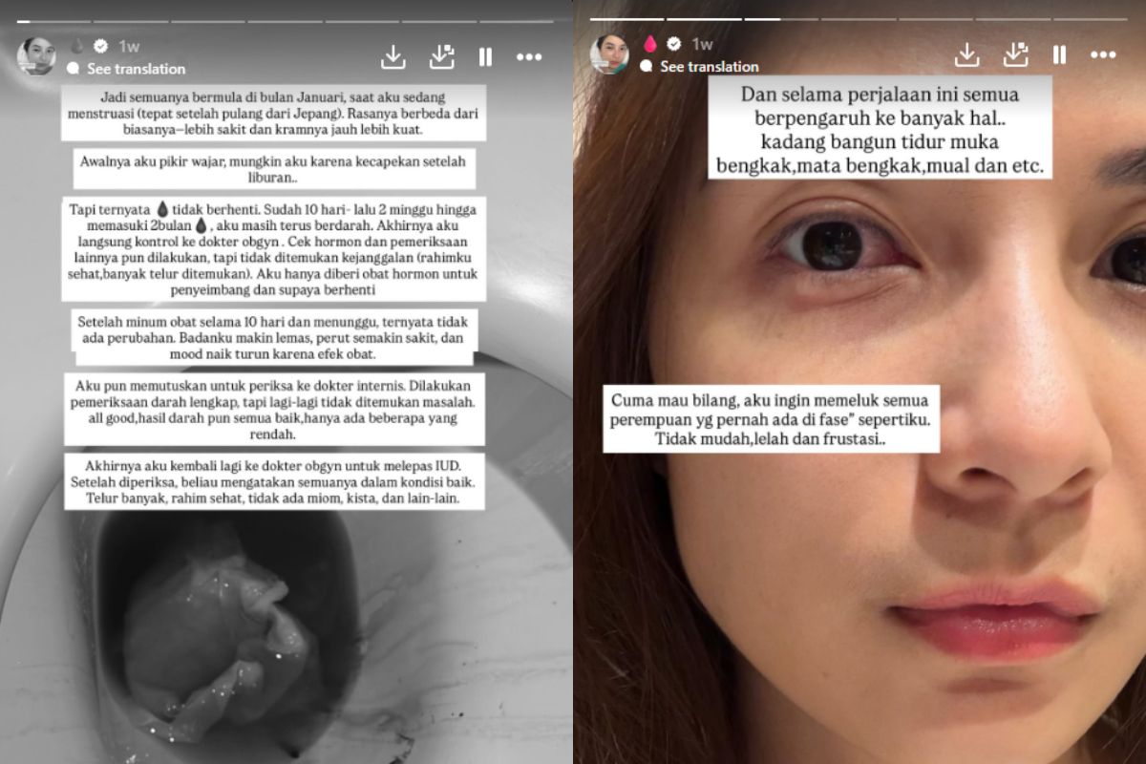Click pink drop emoji username in right story

[650, 44]
